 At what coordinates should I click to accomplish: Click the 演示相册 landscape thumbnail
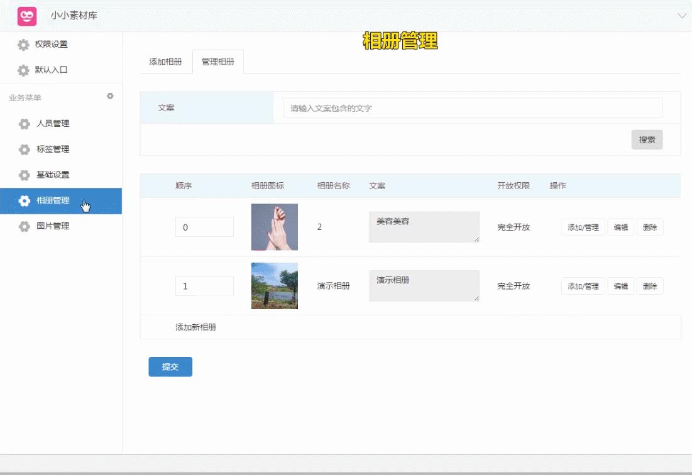pyautogui.click(x=274, y=286)
